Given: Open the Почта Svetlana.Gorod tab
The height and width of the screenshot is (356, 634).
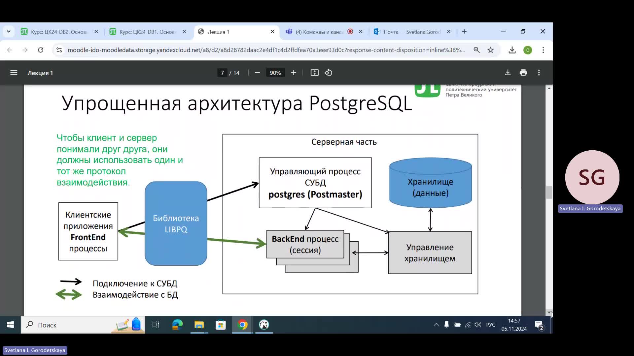Looking at the screenshot, I should tap(412, 32).
